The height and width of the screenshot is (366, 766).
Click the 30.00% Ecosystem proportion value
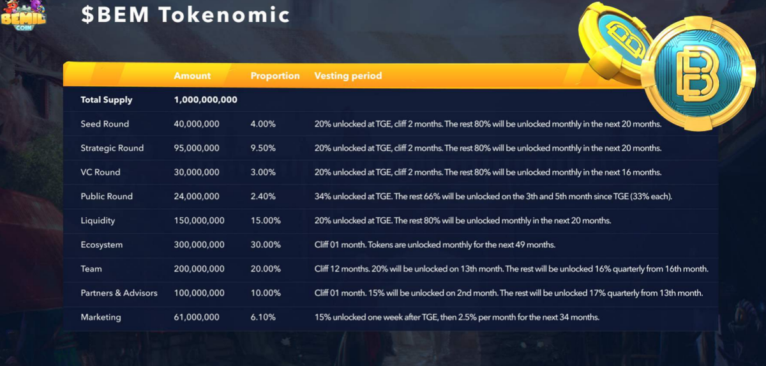266,245
